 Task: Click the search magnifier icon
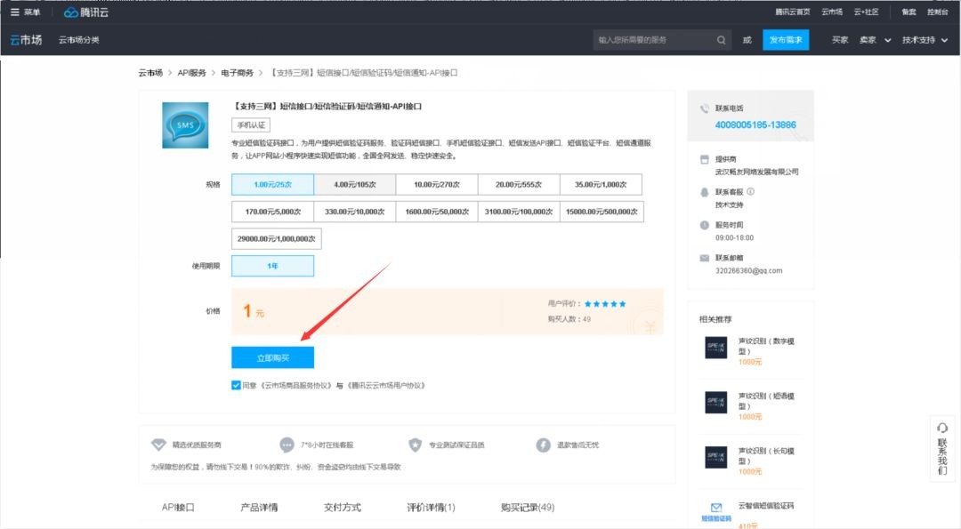[x=722, y=40]
